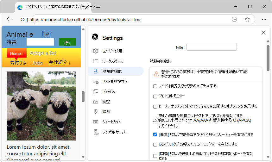
Task: Click the Filter input in Settings
Action: pos(212,47)
